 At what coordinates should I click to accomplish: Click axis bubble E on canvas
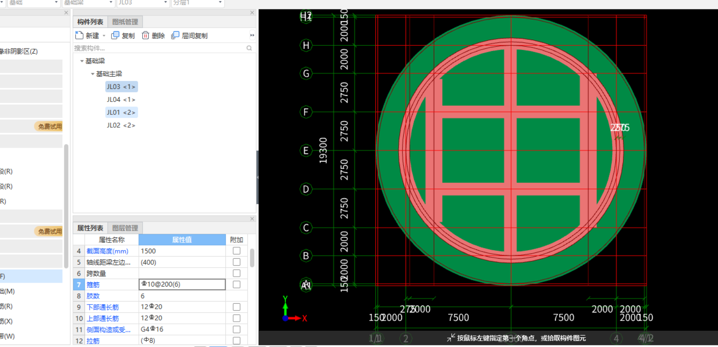[x=306, y=150]
